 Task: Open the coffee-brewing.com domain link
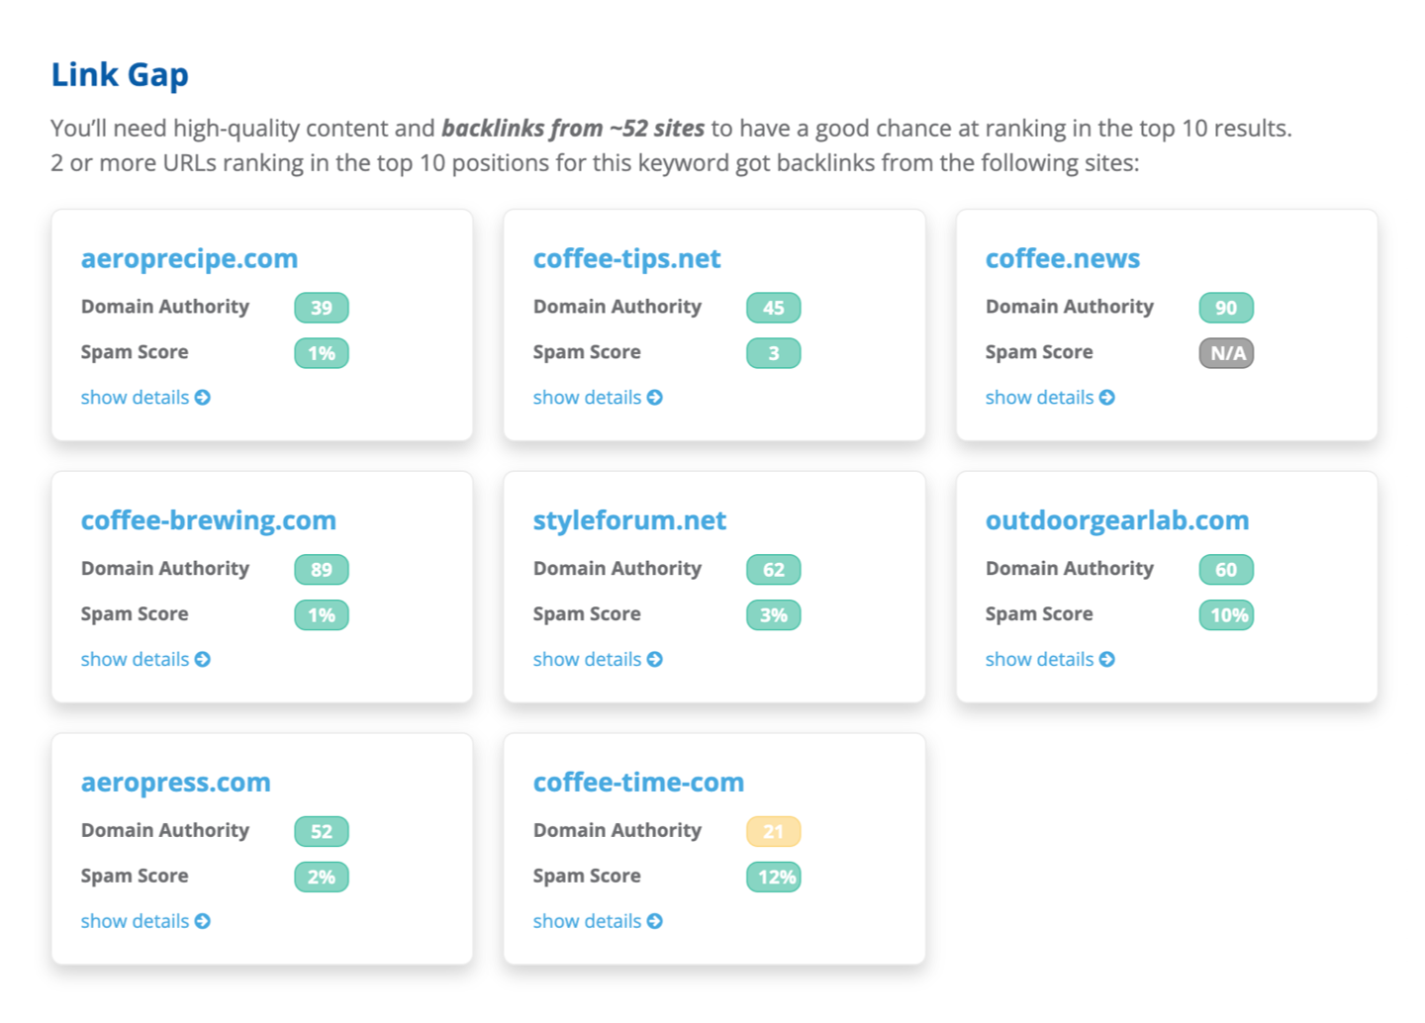[x=209, y=521]
